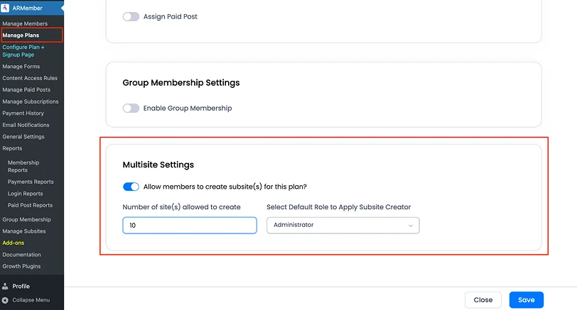Click 'Select Default Role to Apply Subsite Creator' label
Viewport: 577px width, 310px height.
tap(338, 207)
